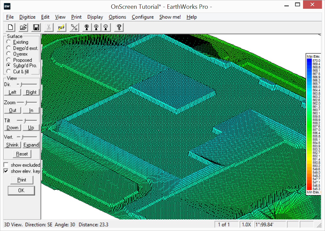325x231 pixels.
Task: Open the Configure menu
Action: coord(143,17)
